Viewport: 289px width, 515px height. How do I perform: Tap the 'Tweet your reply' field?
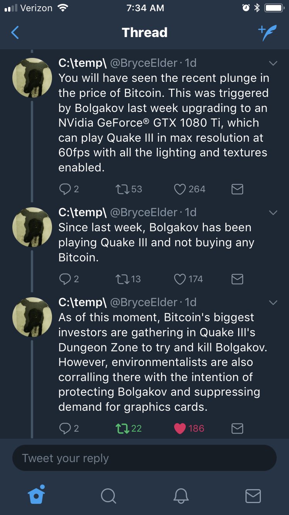[x=144, y=458]
